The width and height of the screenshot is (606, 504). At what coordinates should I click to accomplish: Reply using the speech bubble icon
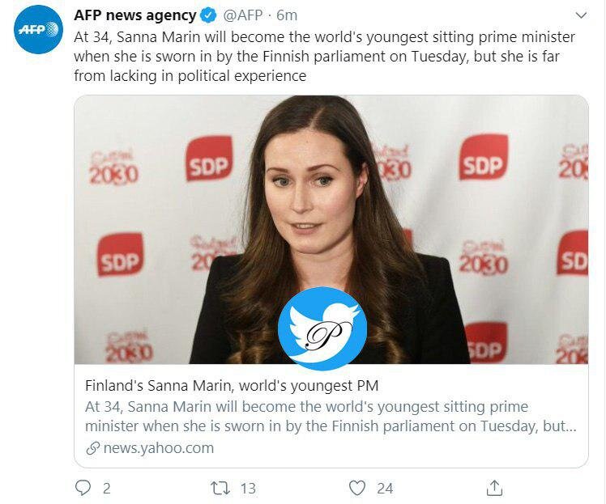(x=83, y=488)
